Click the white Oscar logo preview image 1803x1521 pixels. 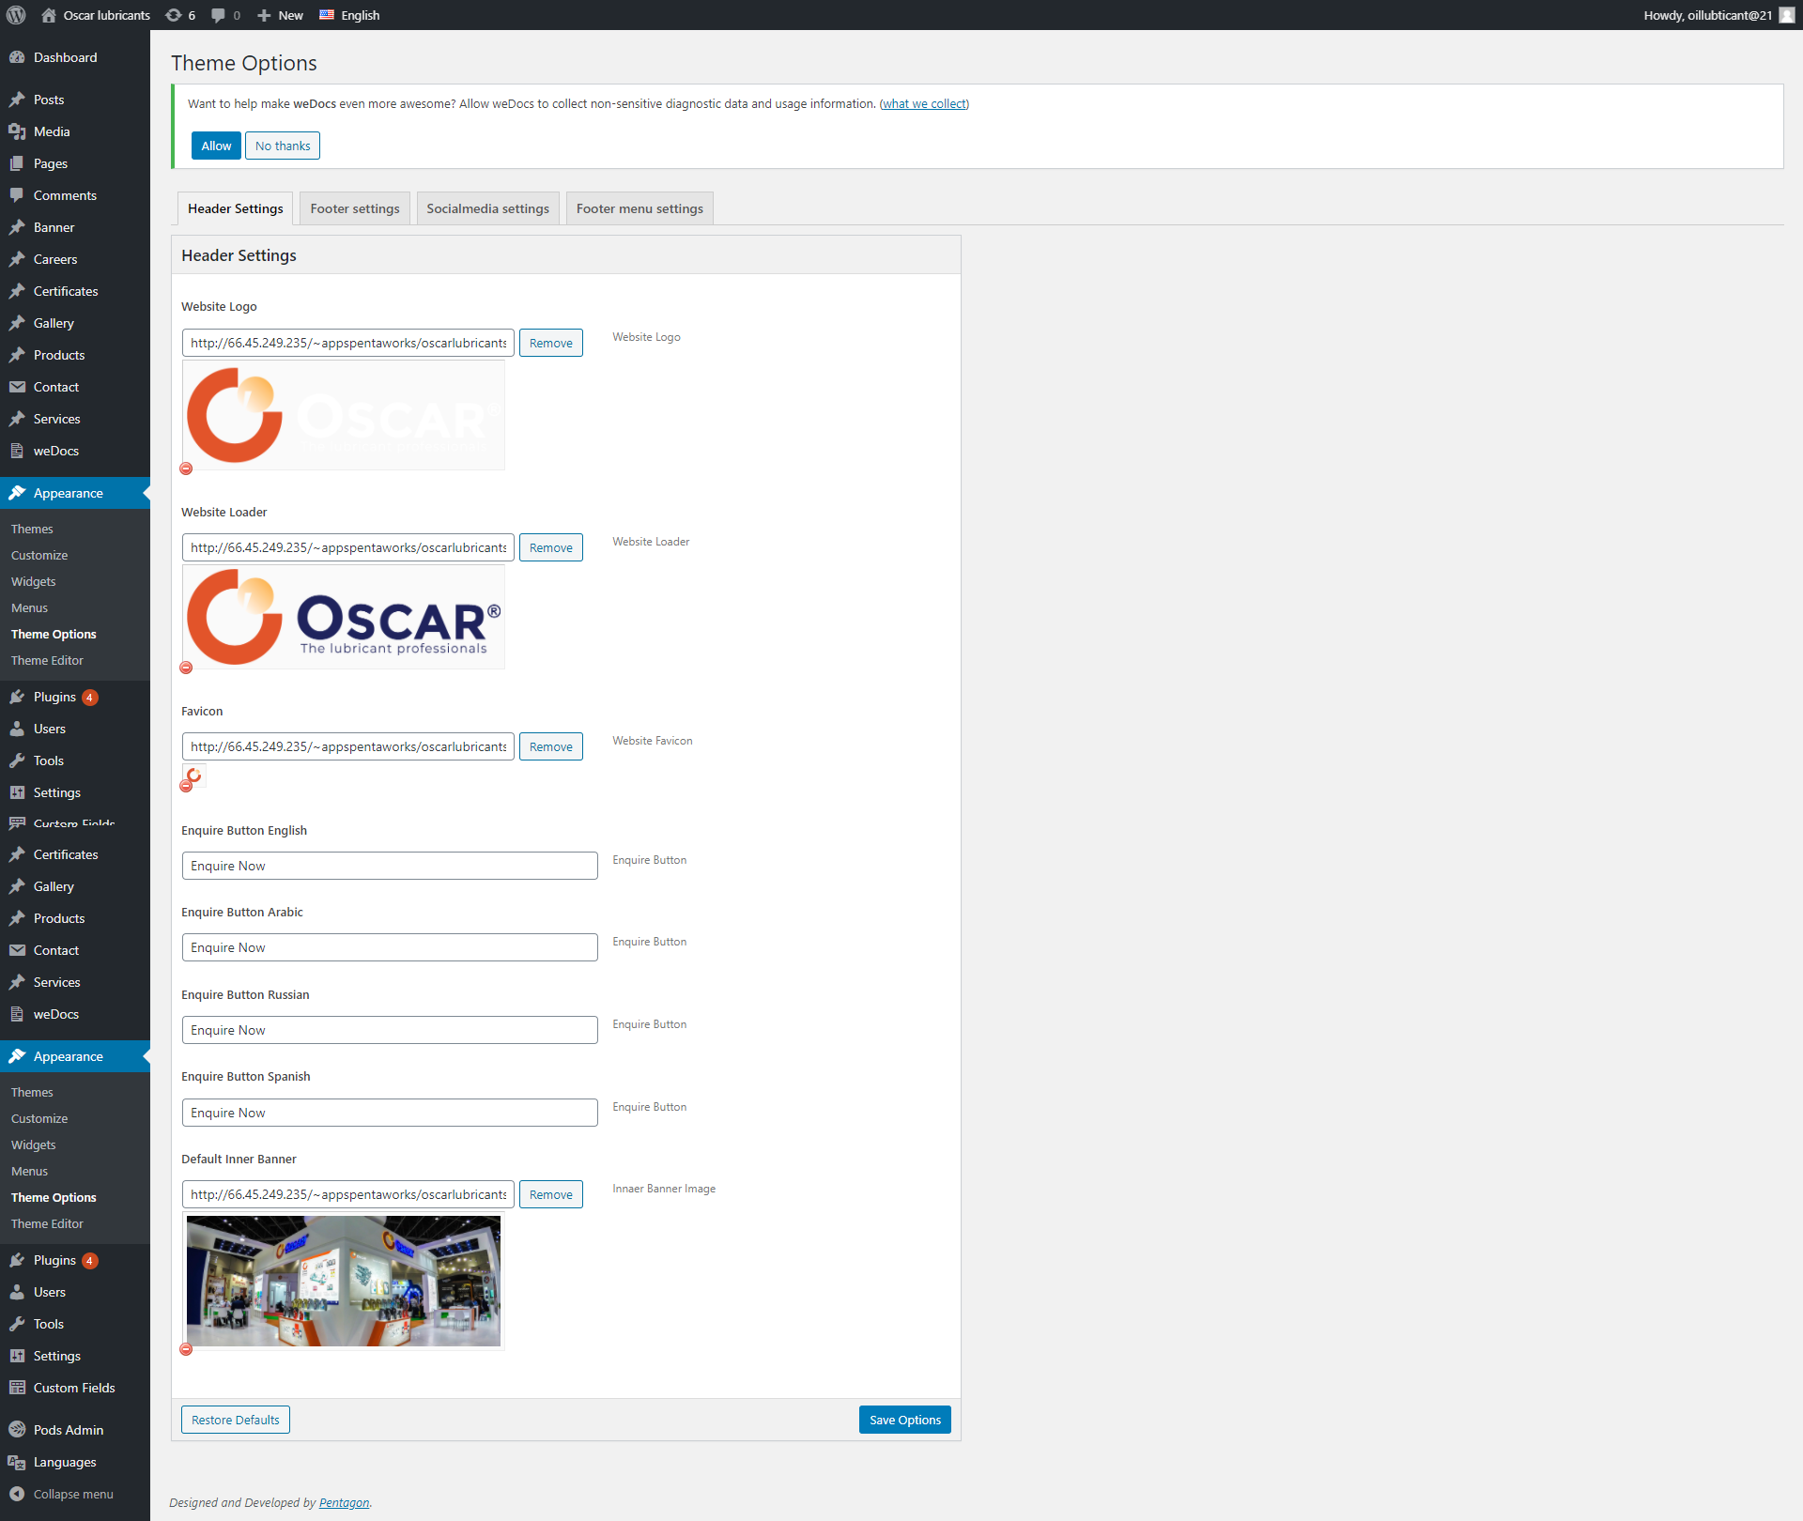(344, 415)
